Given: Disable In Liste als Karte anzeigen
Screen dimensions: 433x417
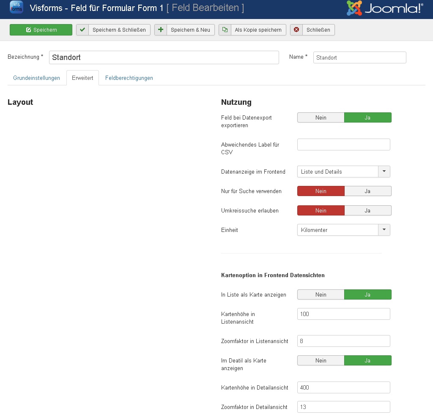Looking at the screenshot, I should (321, 294).
